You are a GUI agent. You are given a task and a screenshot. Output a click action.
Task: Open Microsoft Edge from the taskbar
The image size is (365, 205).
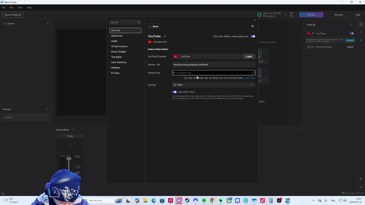coord(154,200)
